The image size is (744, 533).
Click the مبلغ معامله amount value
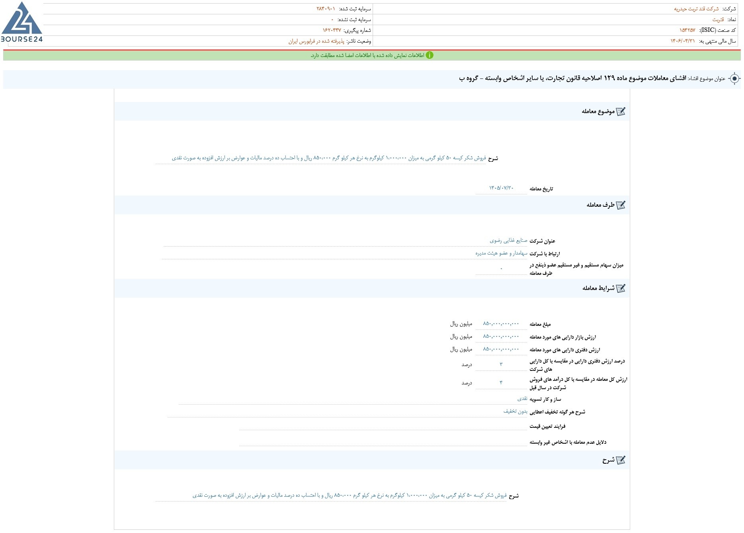[501, 324]
